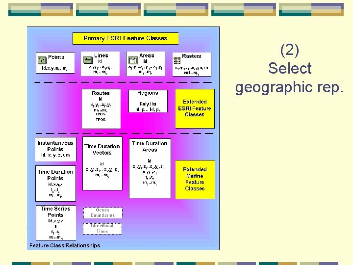
Task: Select the Time Series Points box
Action: pyautogui.click(x=56, y=223)
